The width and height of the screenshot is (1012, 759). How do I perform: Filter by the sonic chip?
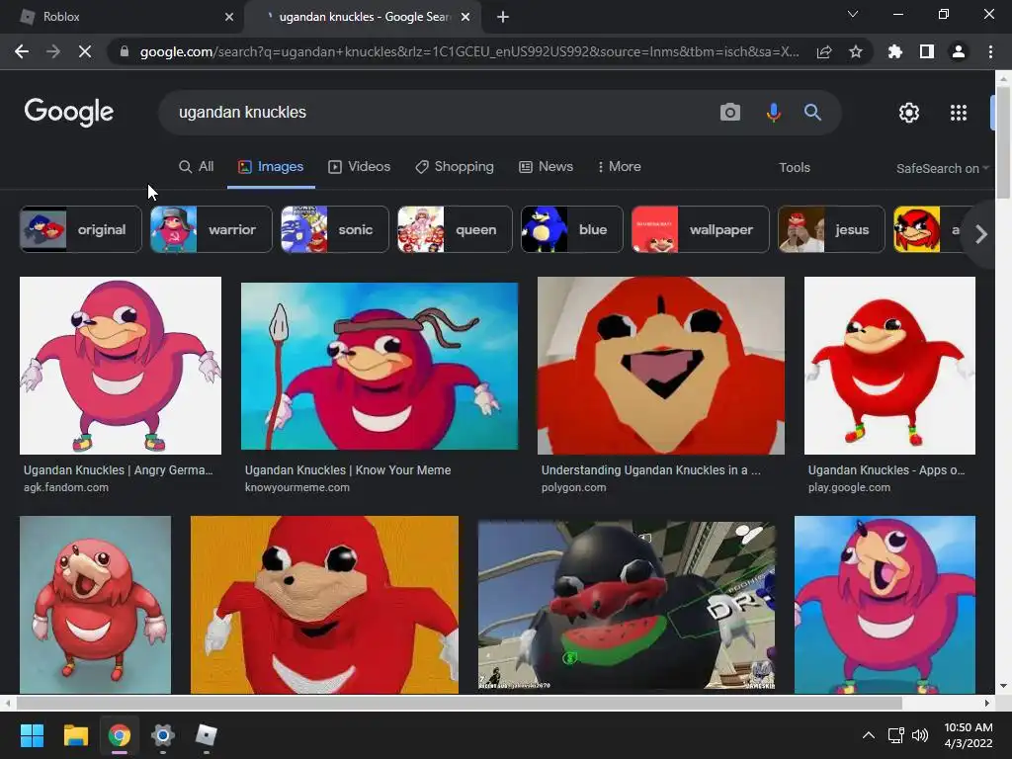(335, 229)
